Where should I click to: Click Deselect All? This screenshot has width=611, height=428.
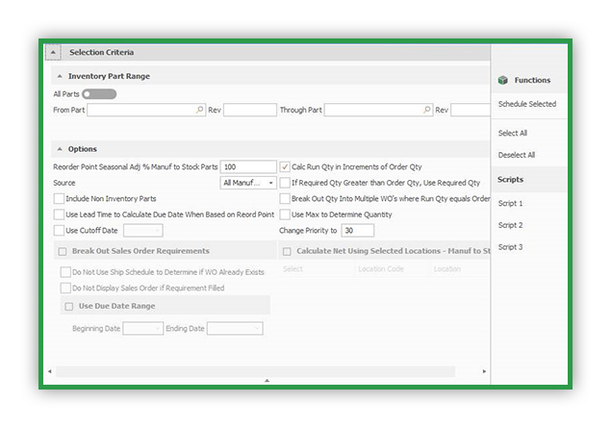click(x=517, y=155)
